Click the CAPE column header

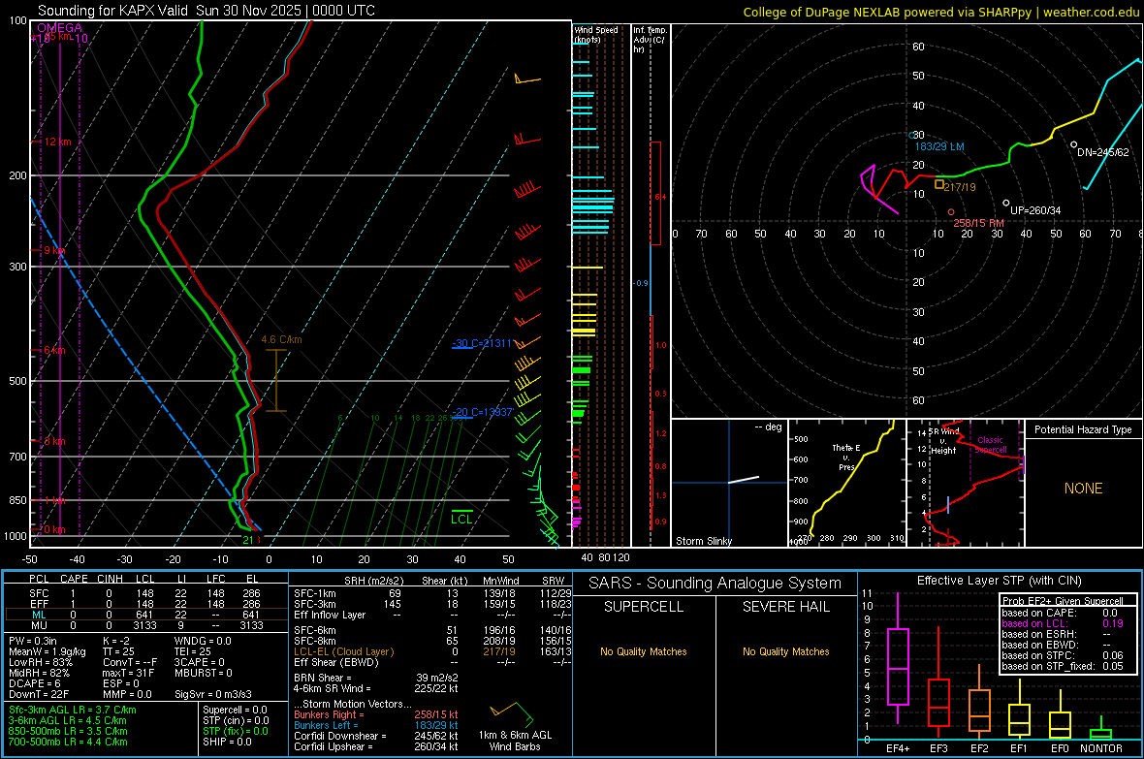pos(74,579)
